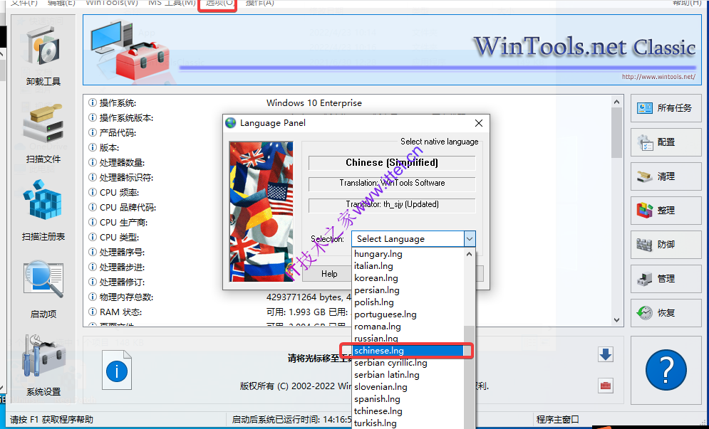Click the system info panel scroll-down arrow
This screenshot has height=429, width=709.
pyautogui.click(x=617, y=319)
